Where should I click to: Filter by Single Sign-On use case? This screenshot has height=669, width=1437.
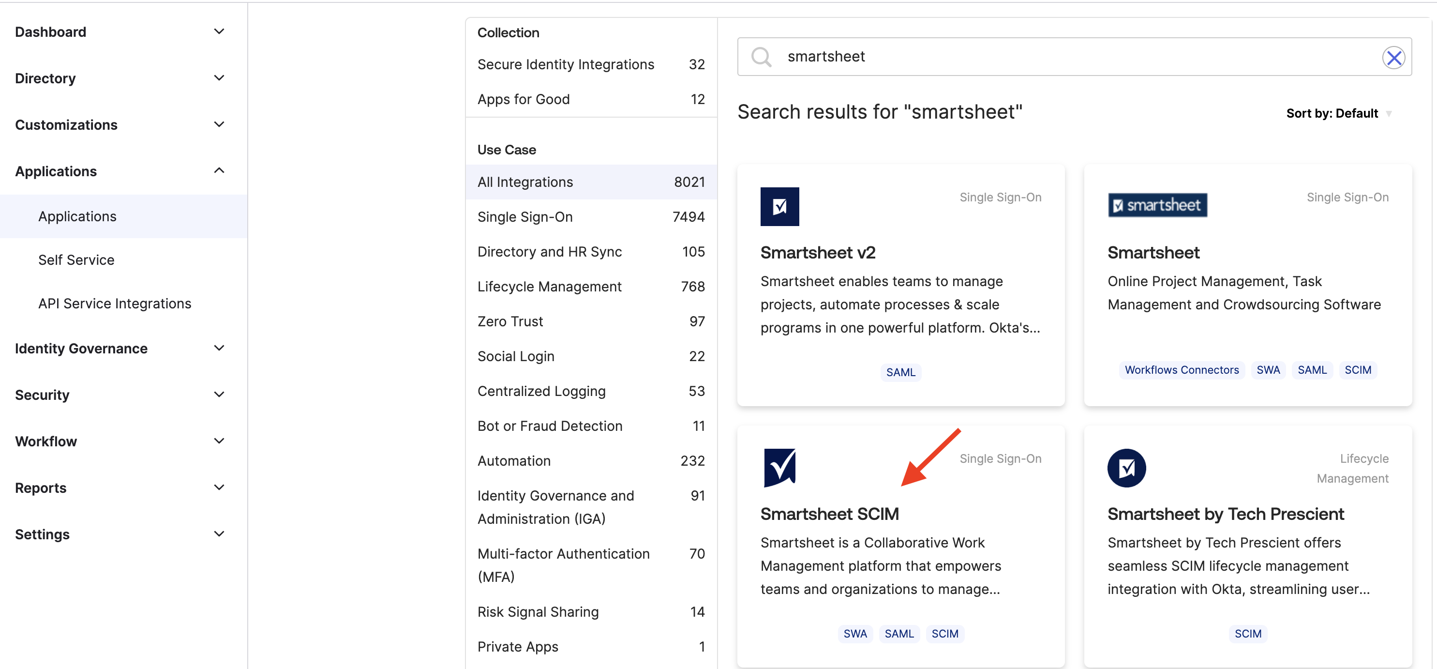(525, 217)
